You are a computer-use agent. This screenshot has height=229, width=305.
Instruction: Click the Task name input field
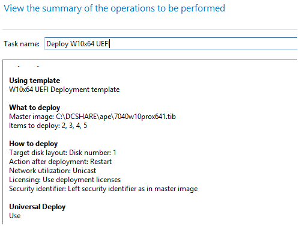tap(171, 44)
